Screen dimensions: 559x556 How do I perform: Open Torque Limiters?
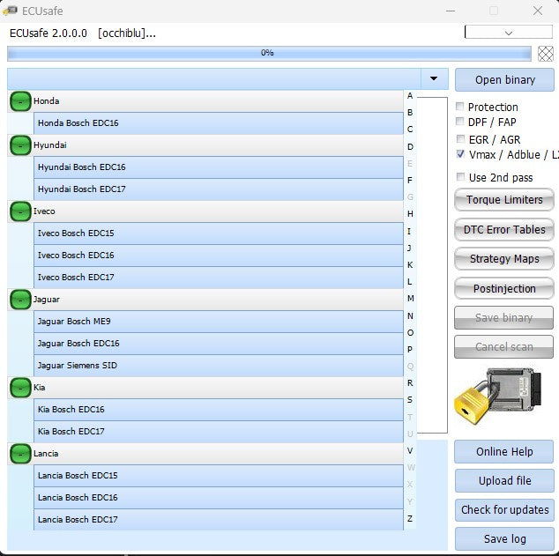pos(504,200)
